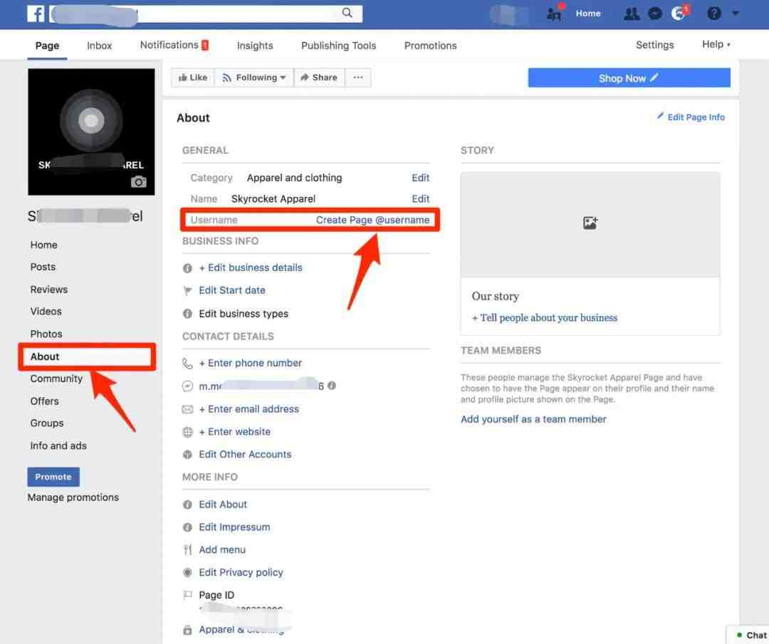Open Reviews in left sidebar
The width and height of the screenshot is (769, 644).
(49, 290)
